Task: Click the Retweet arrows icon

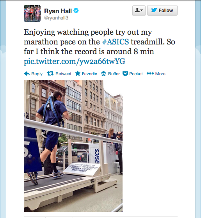Action: (x=50, y=73)
